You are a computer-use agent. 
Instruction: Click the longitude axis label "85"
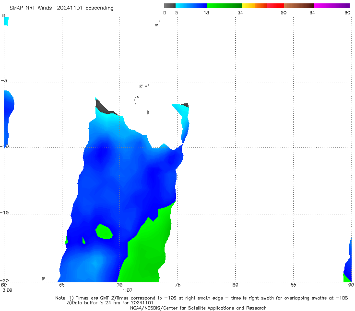[293, 285]
